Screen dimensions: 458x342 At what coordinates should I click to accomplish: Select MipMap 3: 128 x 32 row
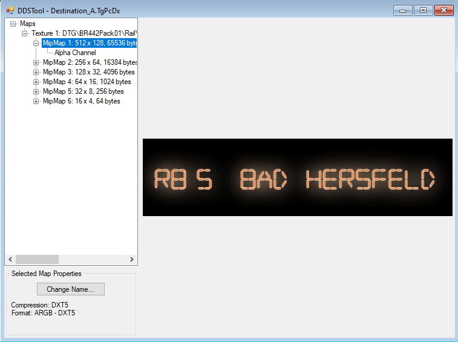(x=89, y=72)
